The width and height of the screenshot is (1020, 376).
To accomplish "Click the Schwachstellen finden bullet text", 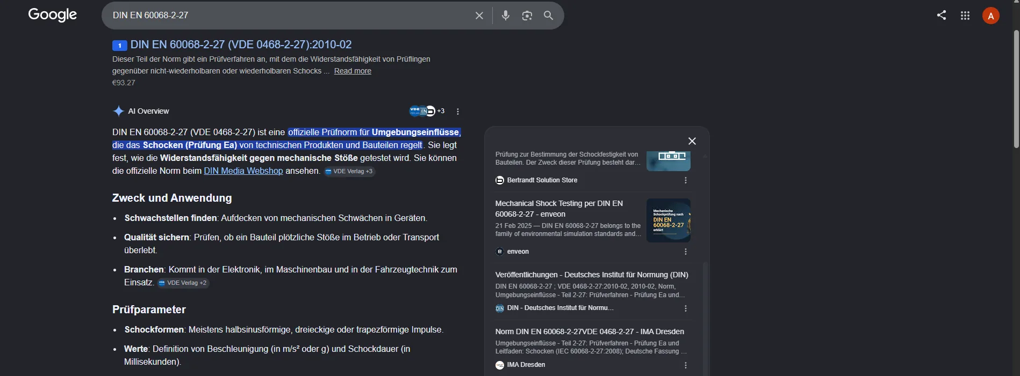I will click(276, 218).
